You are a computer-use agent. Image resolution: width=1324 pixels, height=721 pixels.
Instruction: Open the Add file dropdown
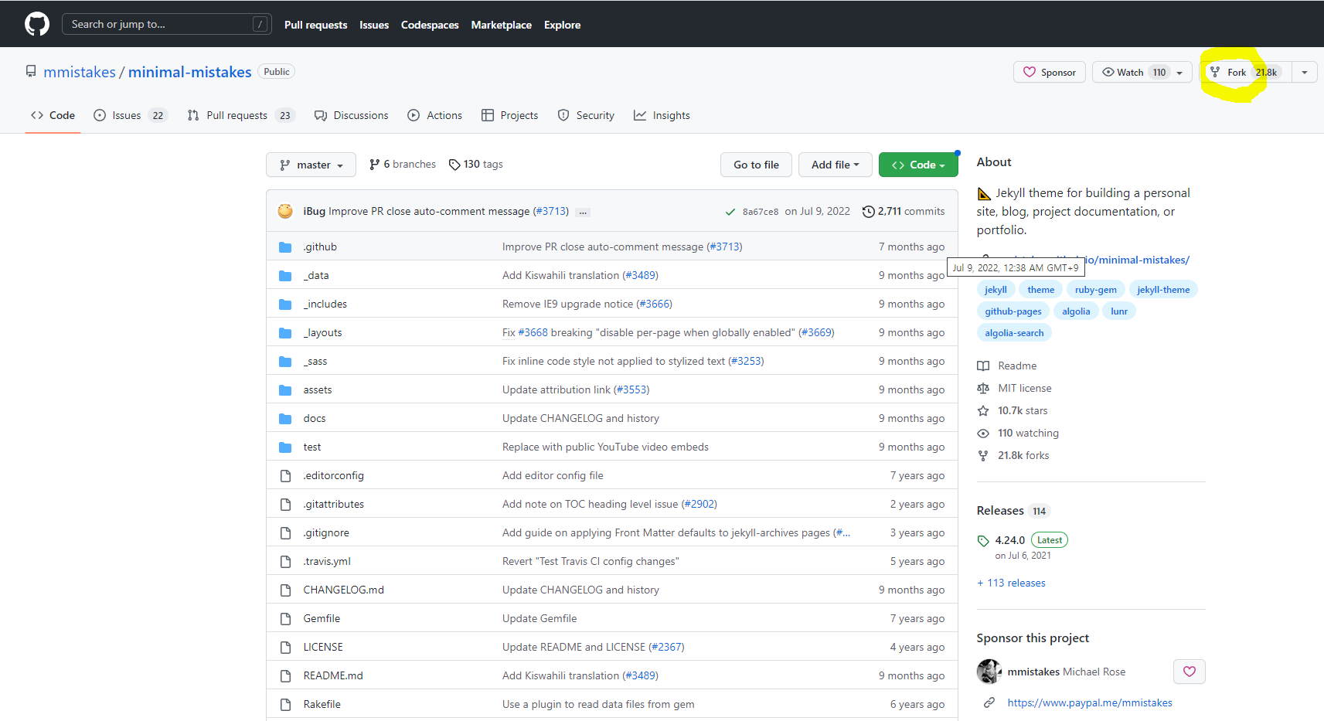(835, 165)
